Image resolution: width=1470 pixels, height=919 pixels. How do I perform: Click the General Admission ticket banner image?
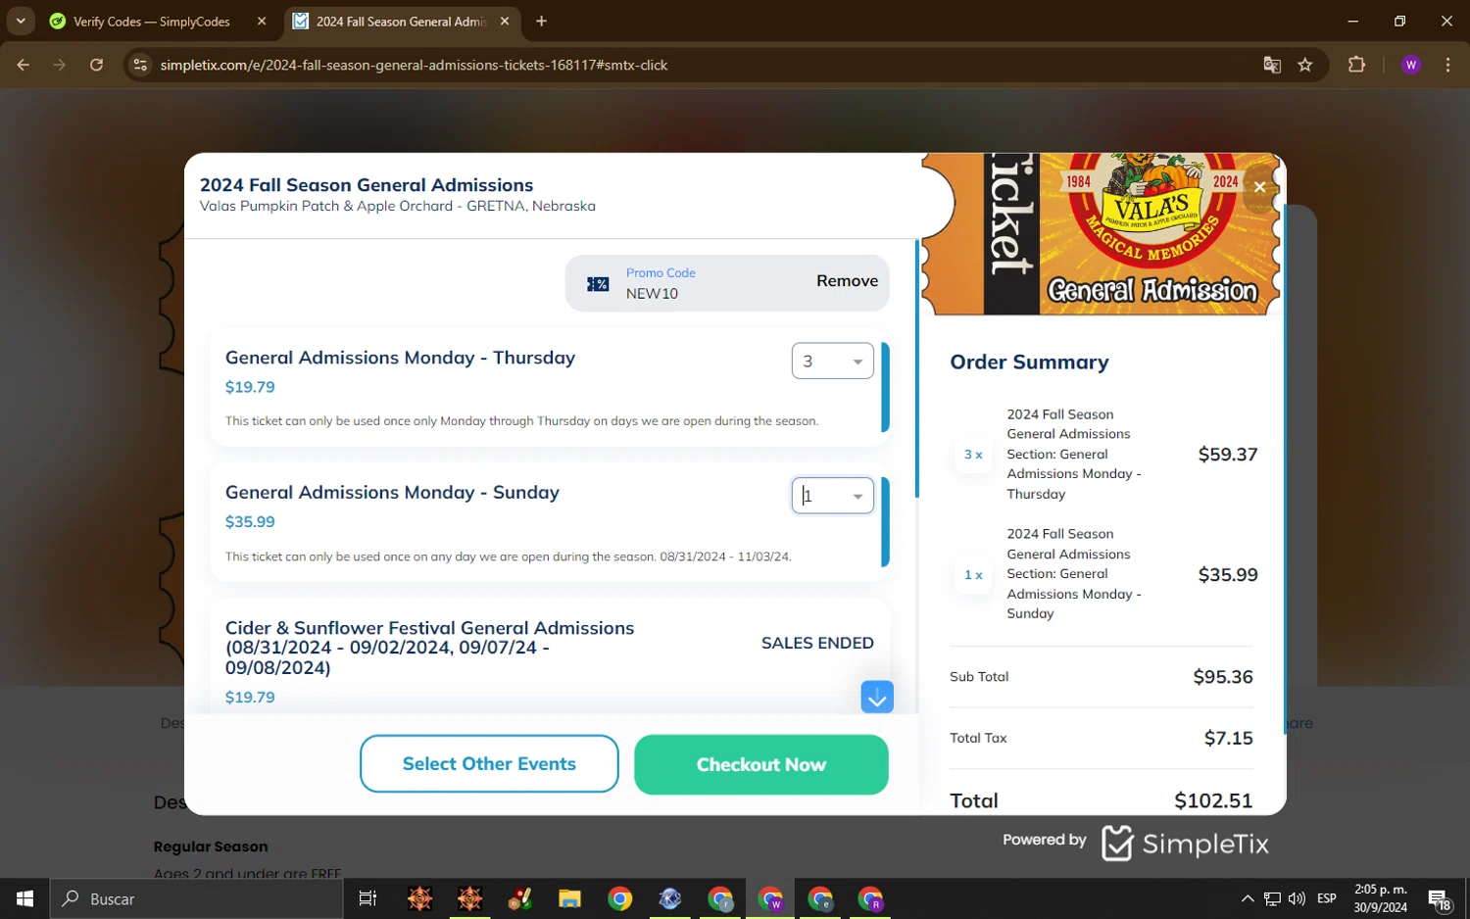click(1102, 233)
